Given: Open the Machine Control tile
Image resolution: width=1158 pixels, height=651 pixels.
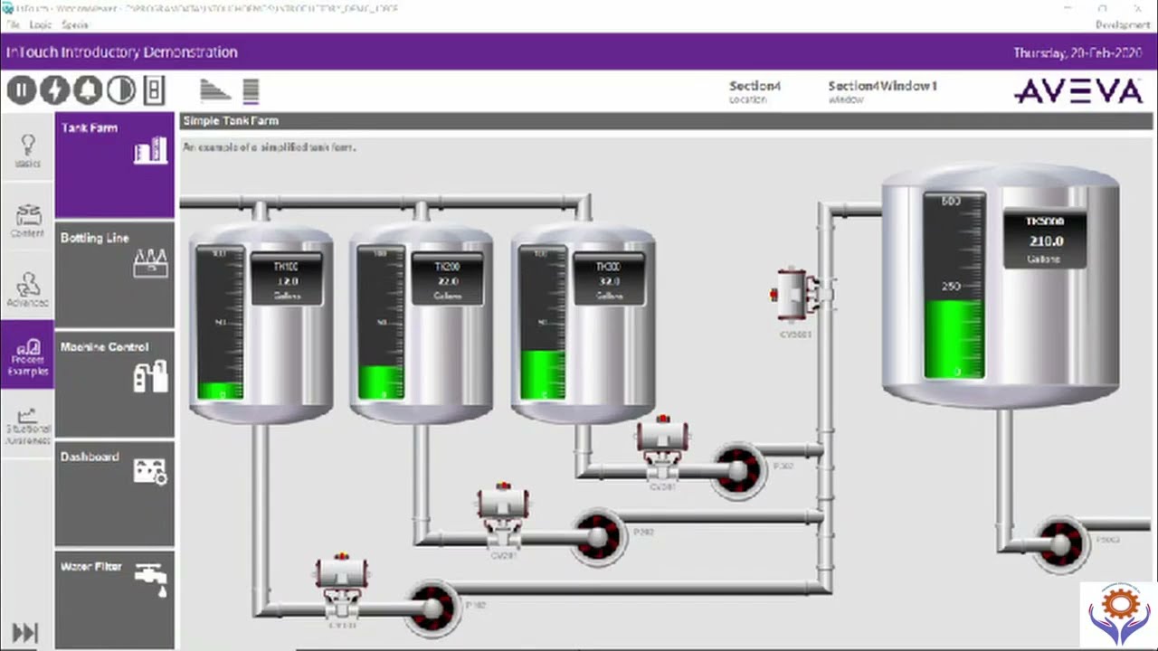Looking at the screenshot, I should (115, 383).
